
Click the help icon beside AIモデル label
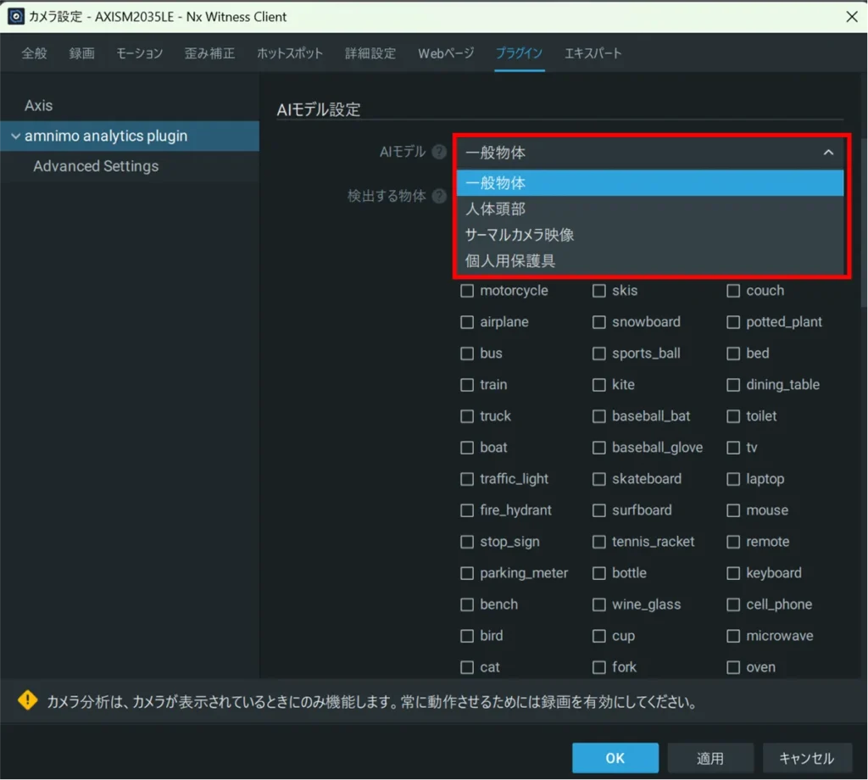pos(439,152)
